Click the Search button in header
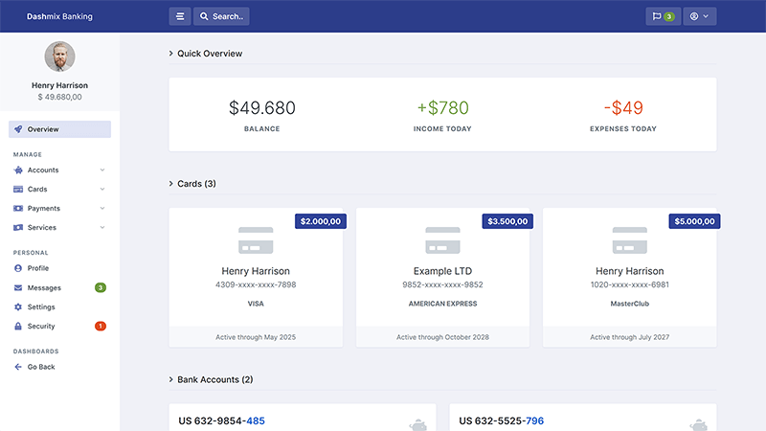Image resolution: width=766 pixels, height=431 pixels. click(x=221, y=16)
